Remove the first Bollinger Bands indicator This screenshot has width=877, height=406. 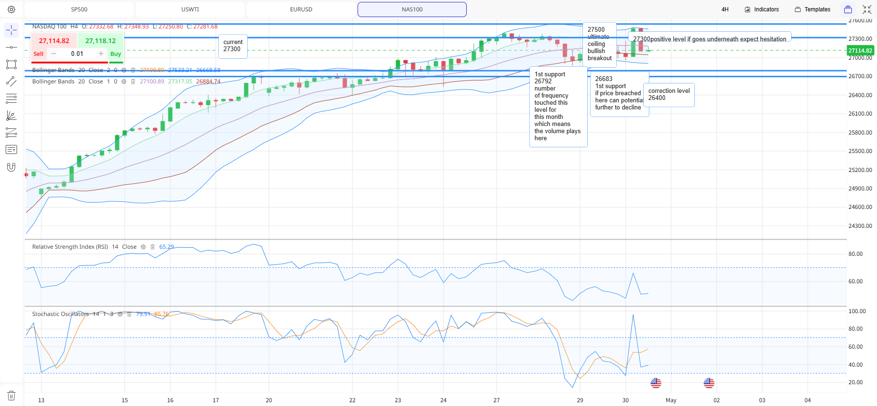click(x=133, y=70)
